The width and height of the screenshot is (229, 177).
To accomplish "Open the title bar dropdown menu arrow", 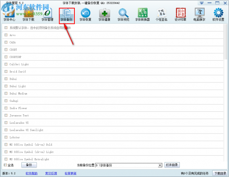I will [x=202, y=3].
